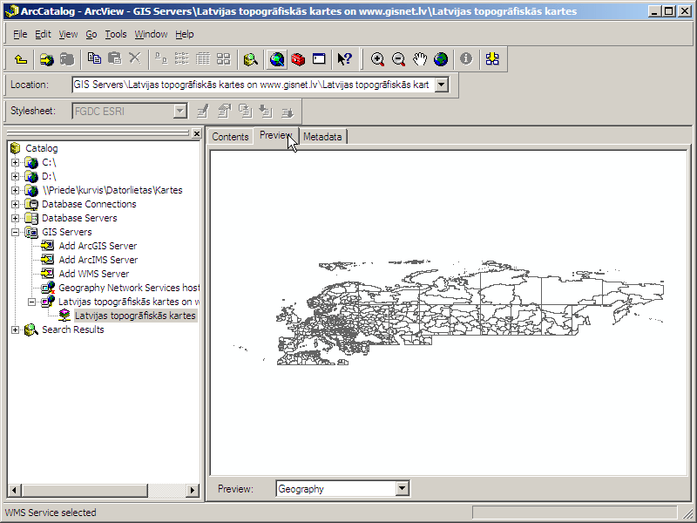Click the Up One Level toolbar icon
697x523 pixels.
coord(20,58)
